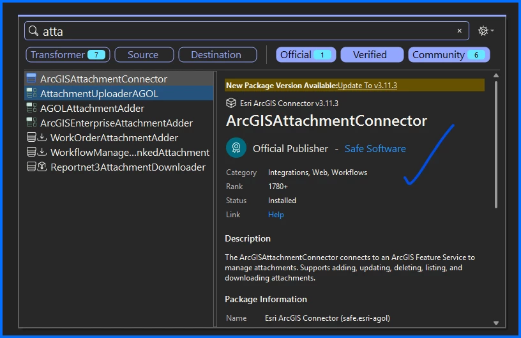Click the WorkflowManage...nkedAttachment stack icon
The height and width of the screenshot is (338, 521).
pyautogui.click(x=31, y=152)
